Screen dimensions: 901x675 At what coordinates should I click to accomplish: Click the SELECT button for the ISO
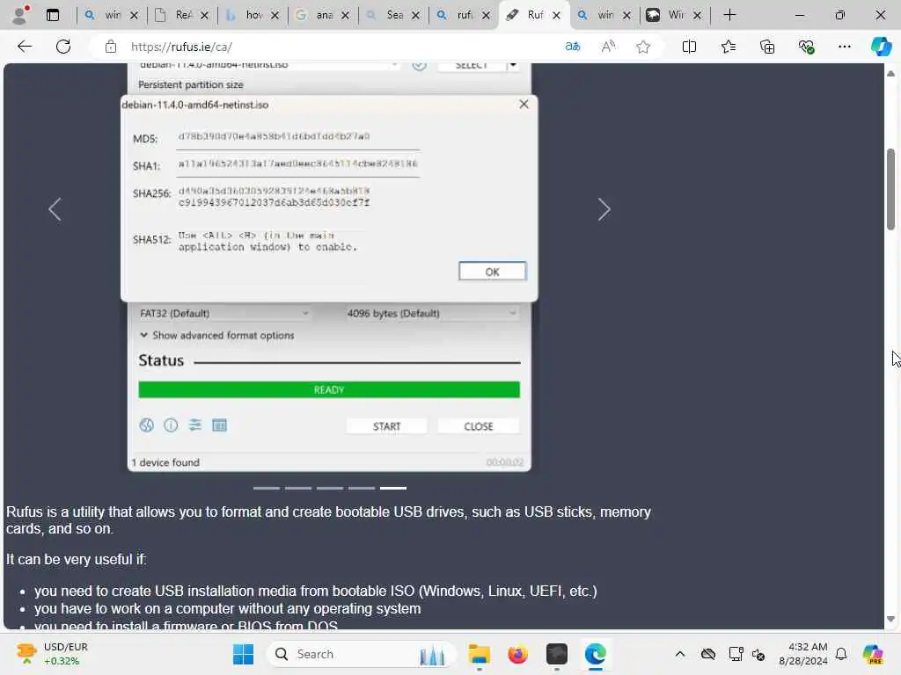472,66
